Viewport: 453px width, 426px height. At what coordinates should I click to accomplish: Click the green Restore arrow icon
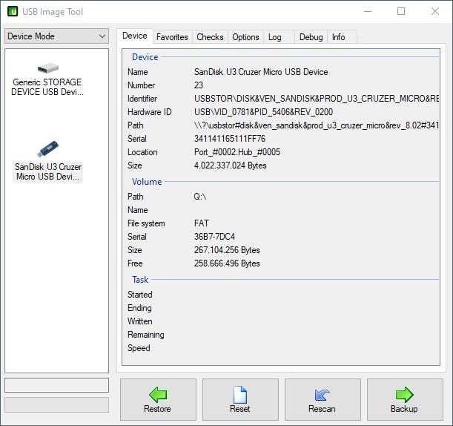click(x=158, y=395)
